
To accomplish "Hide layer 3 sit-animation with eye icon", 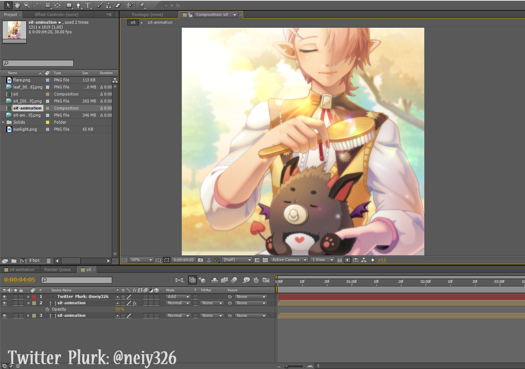I will [4, 316].
